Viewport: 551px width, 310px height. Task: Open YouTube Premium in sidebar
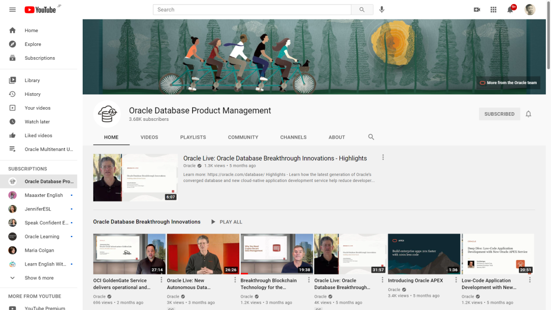click(39, 307)
